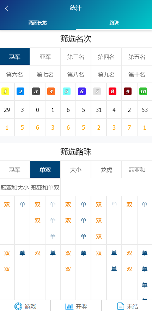
Task: Choose the 冠亚和单双 filter
Action: coord(45,187)
